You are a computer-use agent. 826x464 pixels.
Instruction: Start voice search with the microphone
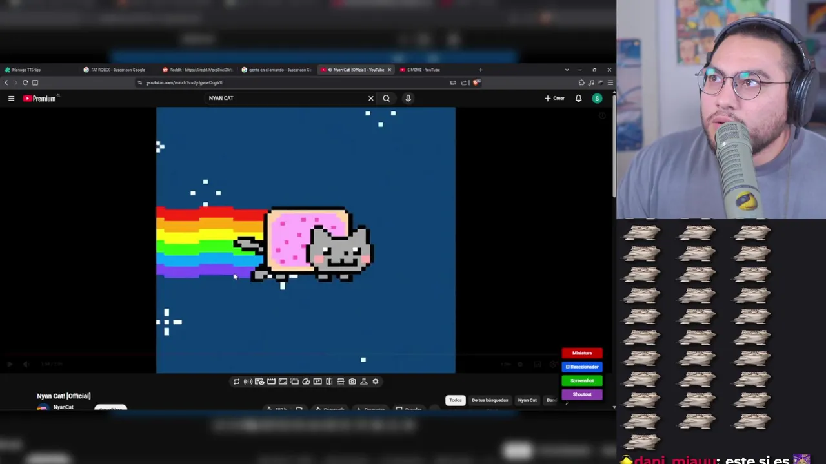(408, 98)
